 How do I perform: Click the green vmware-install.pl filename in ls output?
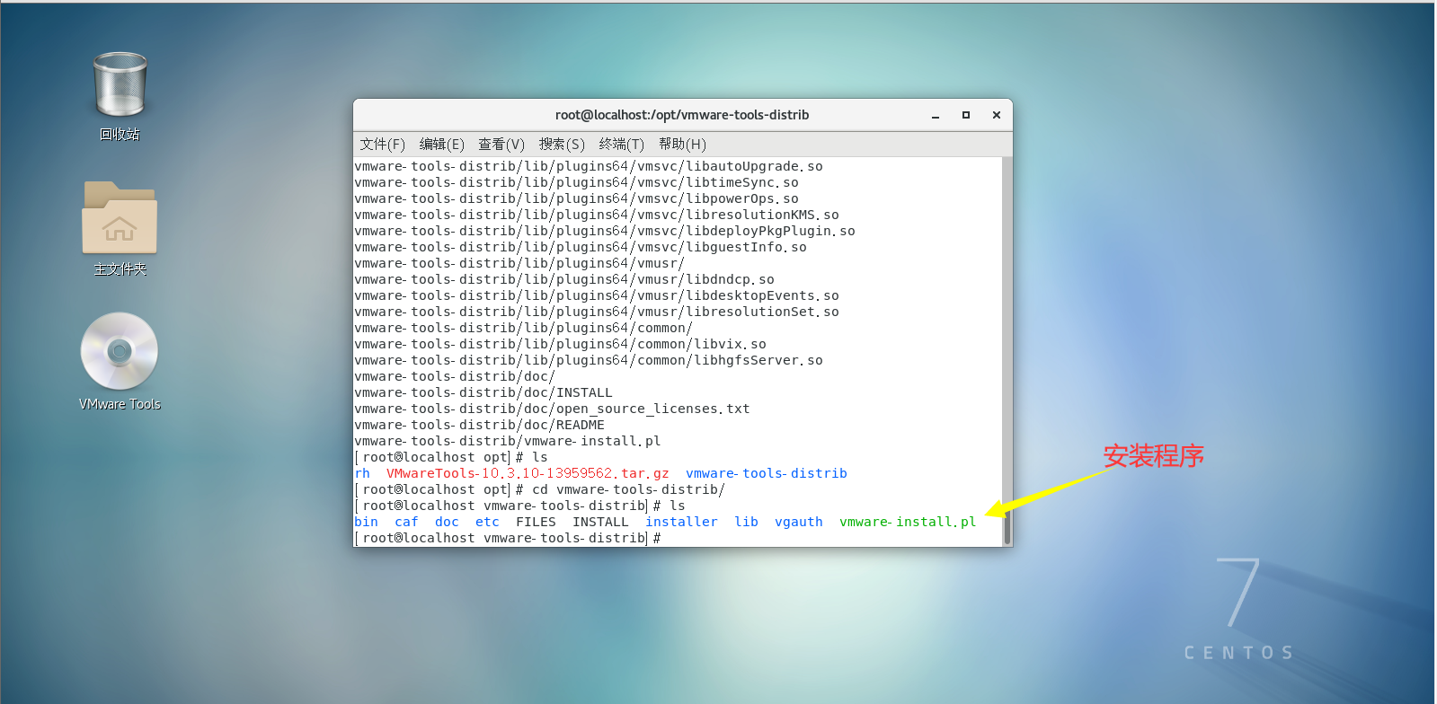[908, 522]
